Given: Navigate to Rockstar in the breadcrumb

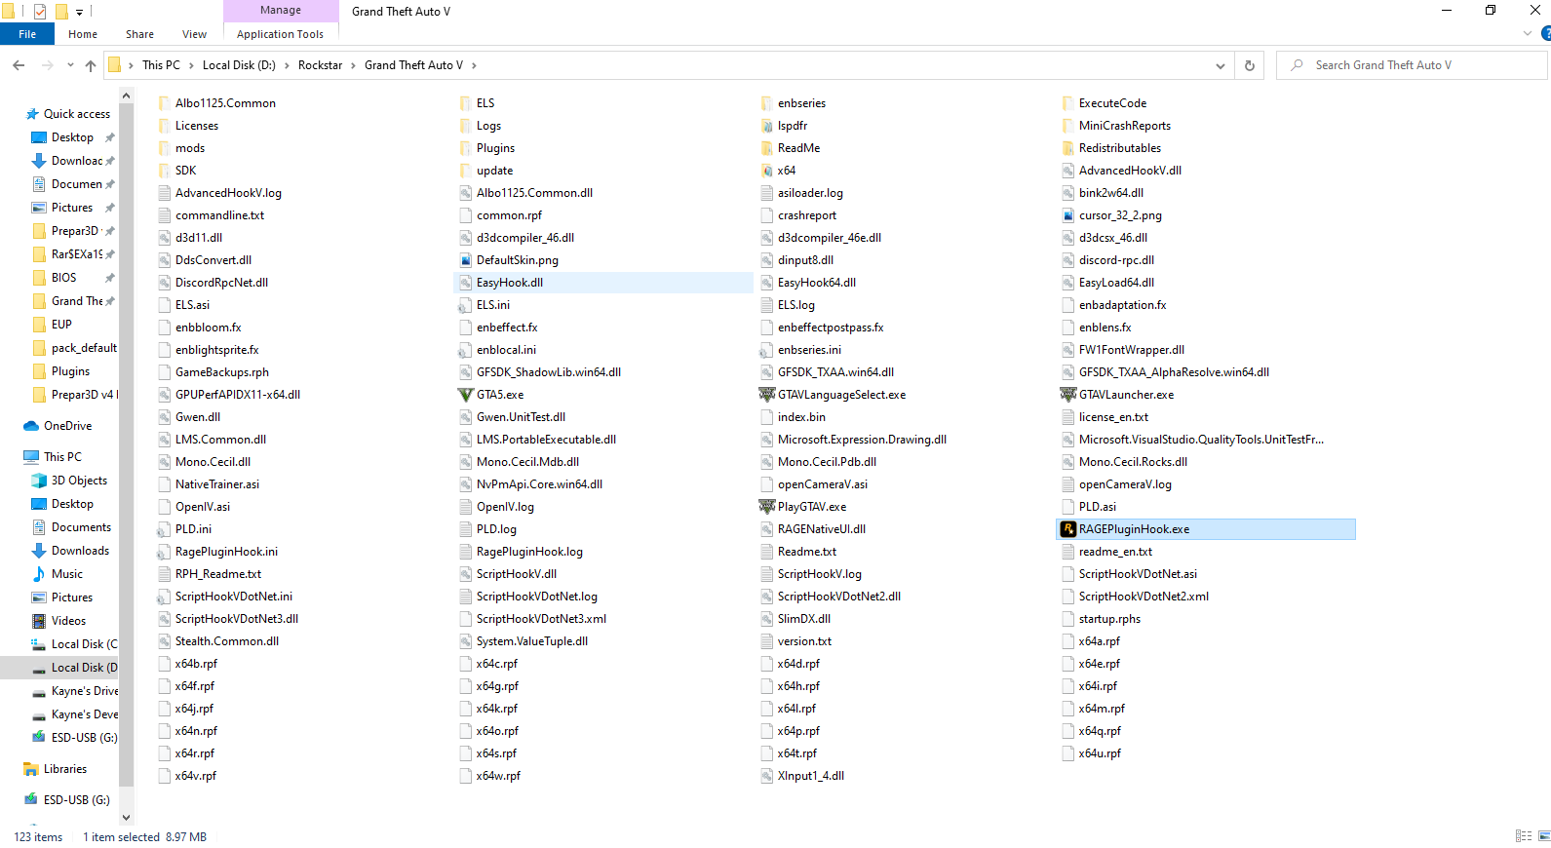Looking at the screenshot, I should pos(320,65).
